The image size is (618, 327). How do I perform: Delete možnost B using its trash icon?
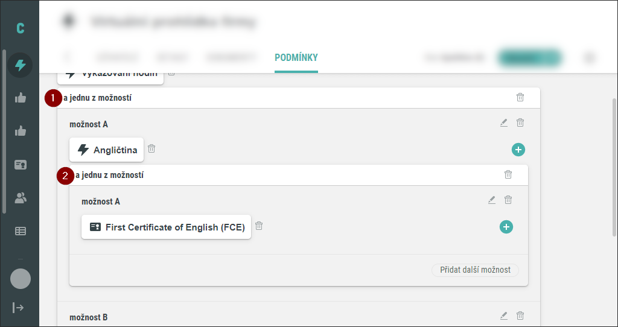click(520, 316)
